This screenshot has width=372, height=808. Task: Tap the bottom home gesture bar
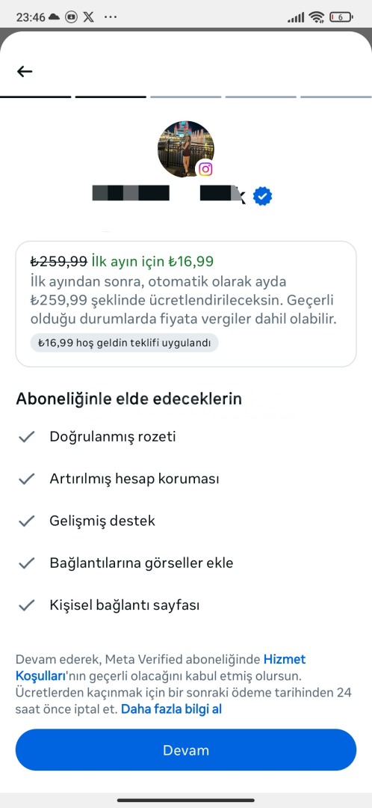[x=186, y=801]
